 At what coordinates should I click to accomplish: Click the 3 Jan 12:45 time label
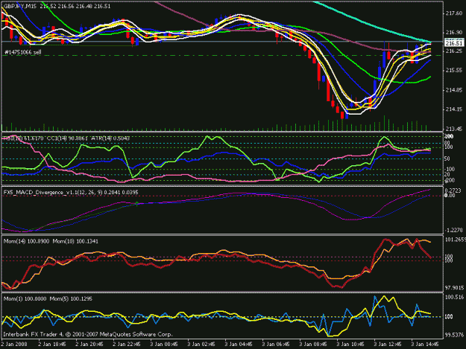(x=388, y=344)
